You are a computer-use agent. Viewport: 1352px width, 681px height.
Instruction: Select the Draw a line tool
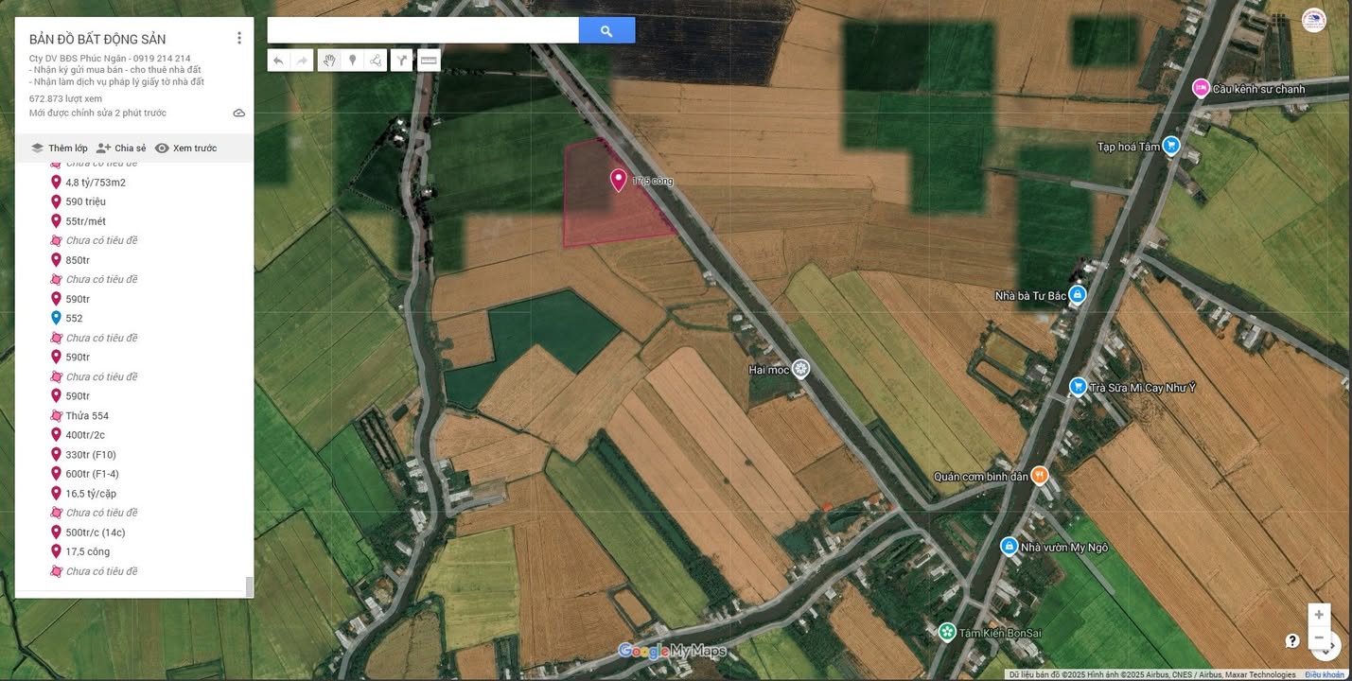coord(375,60)
